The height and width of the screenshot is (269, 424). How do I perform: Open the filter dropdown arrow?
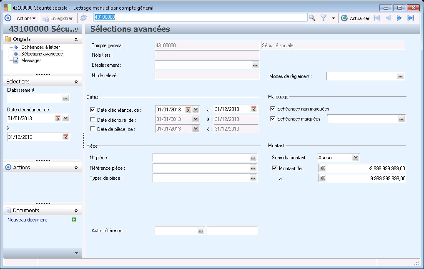click(x=333, y=18)
